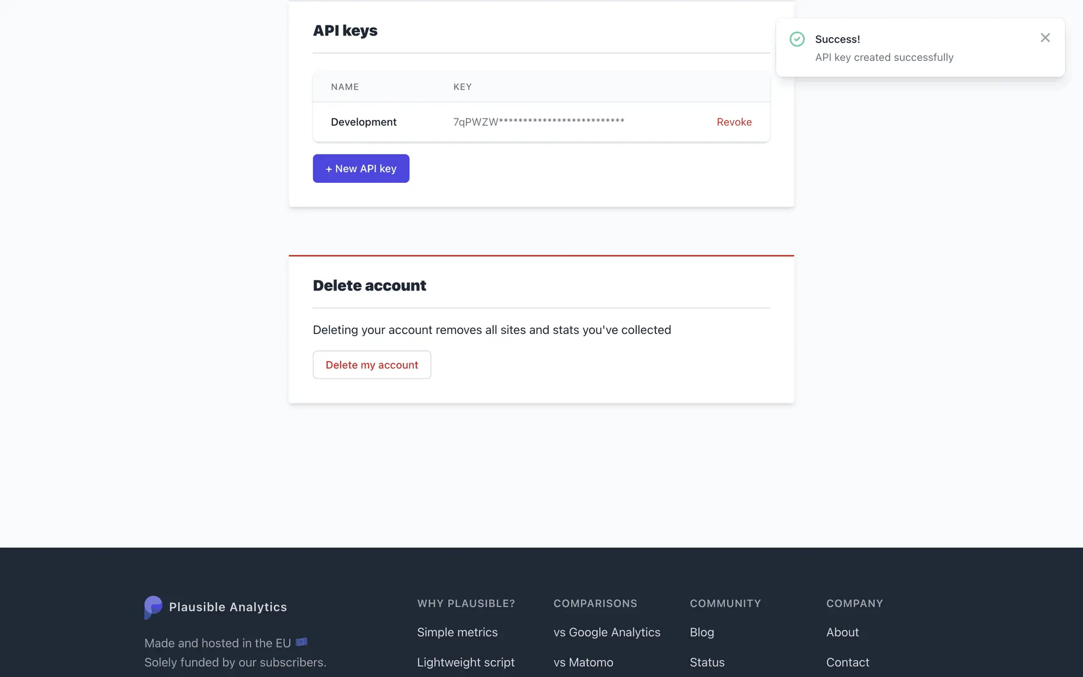The height and width of the screenshot is (677, 1083).
Task: Open the Status page link
Action: click(707, 662)
